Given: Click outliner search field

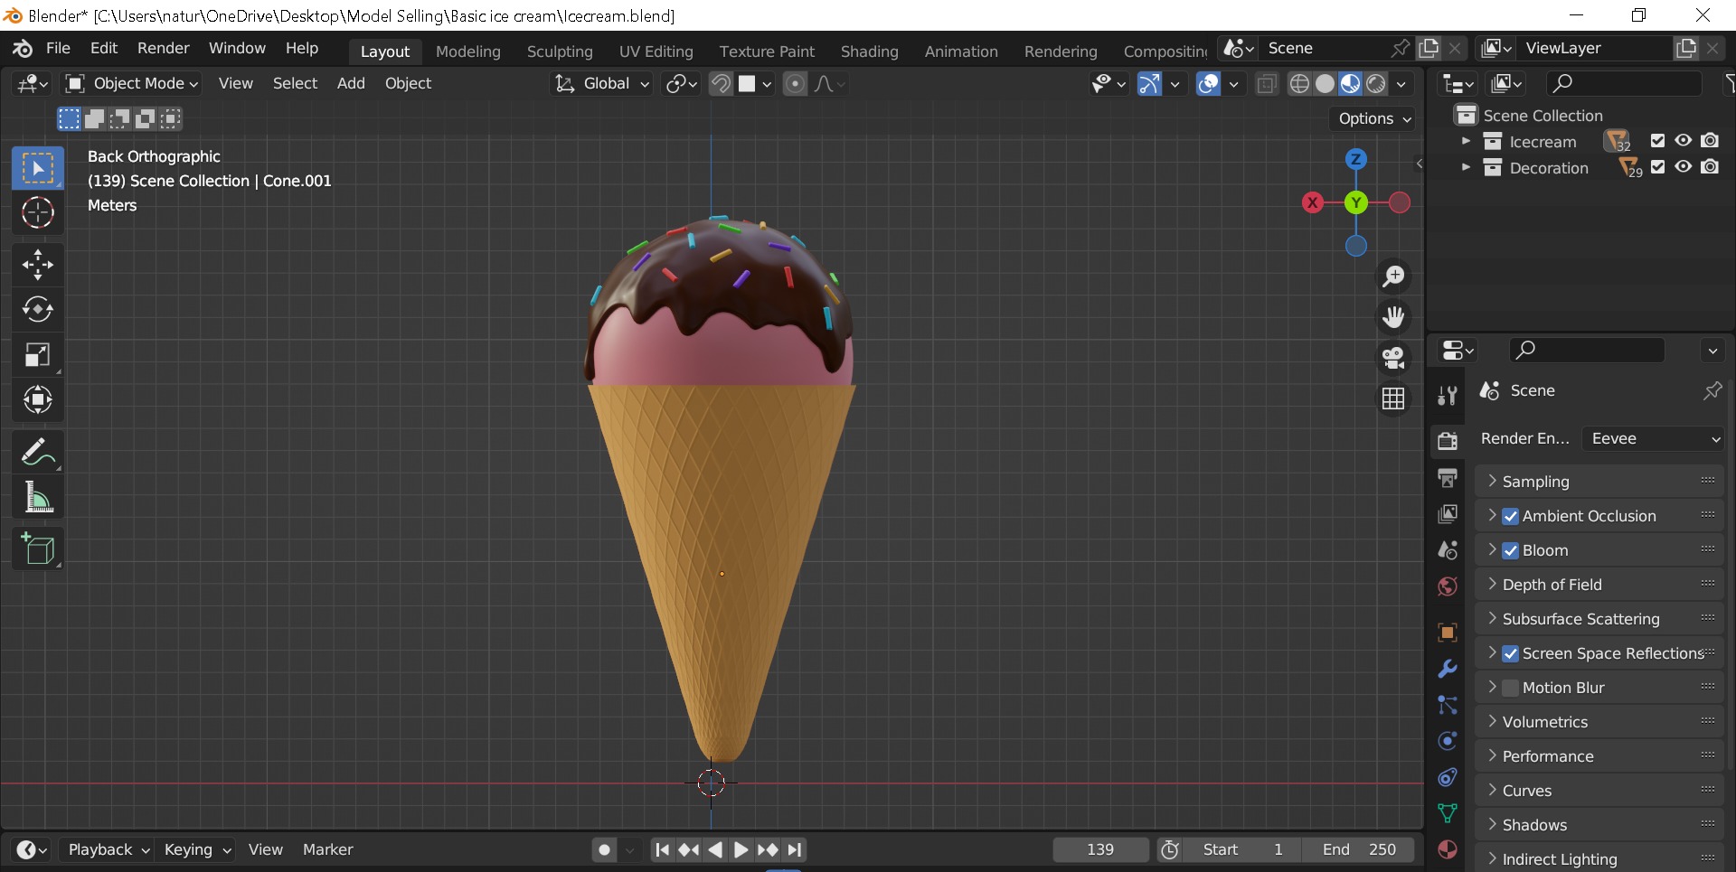Looking at the screenshot, I should coord(1624,84).
